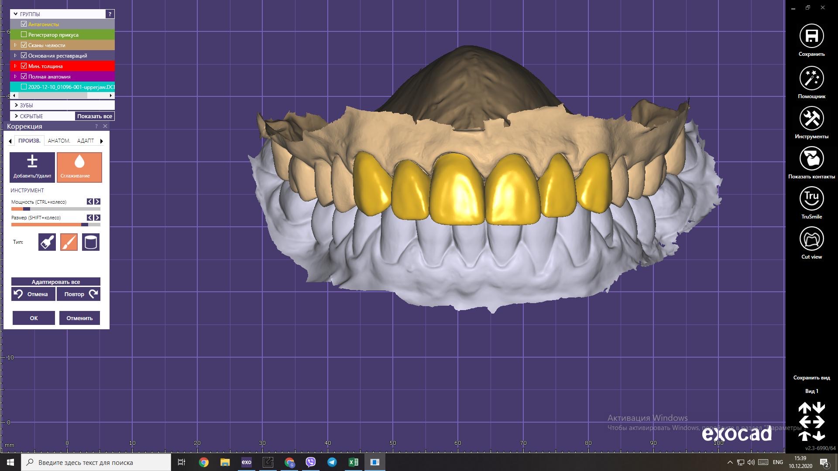Click the Save (Сохранить) icon
Viewport: 838px width, 471px height.
[x=811, y=36]
